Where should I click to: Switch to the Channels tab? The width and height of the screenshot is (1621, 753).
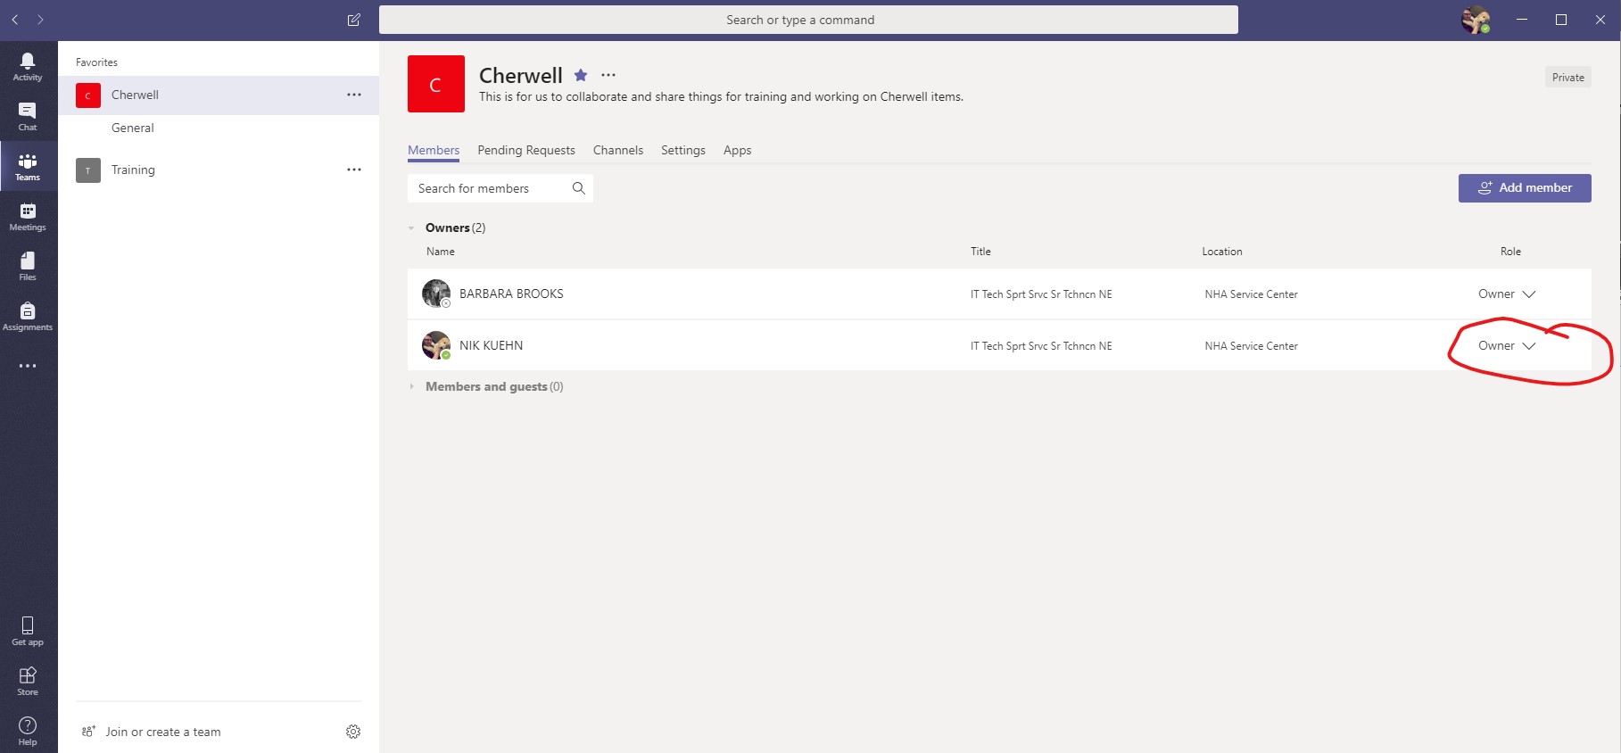pyautogui.click(x=618, y=150)
